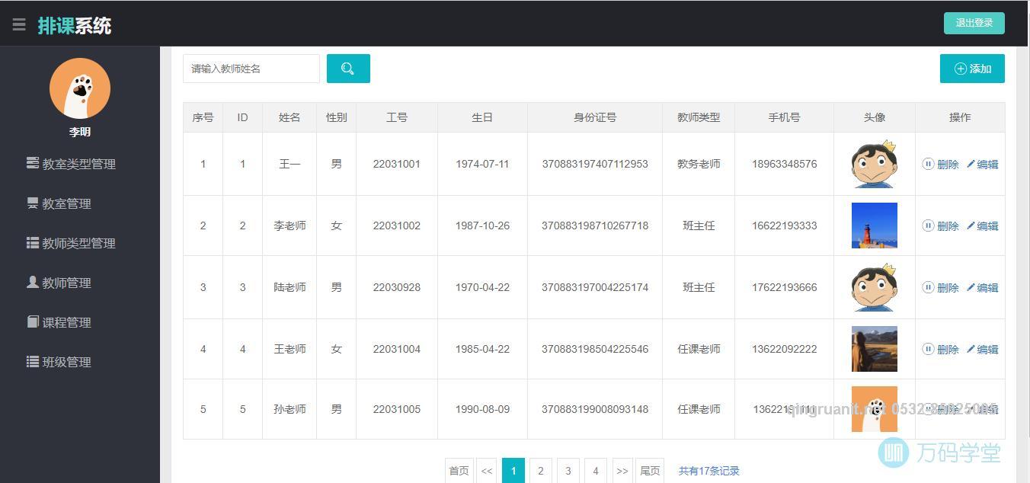The image size is (1030, 483).
Task: Select the person icon next to 教师管理
Action: coord(32,282)
